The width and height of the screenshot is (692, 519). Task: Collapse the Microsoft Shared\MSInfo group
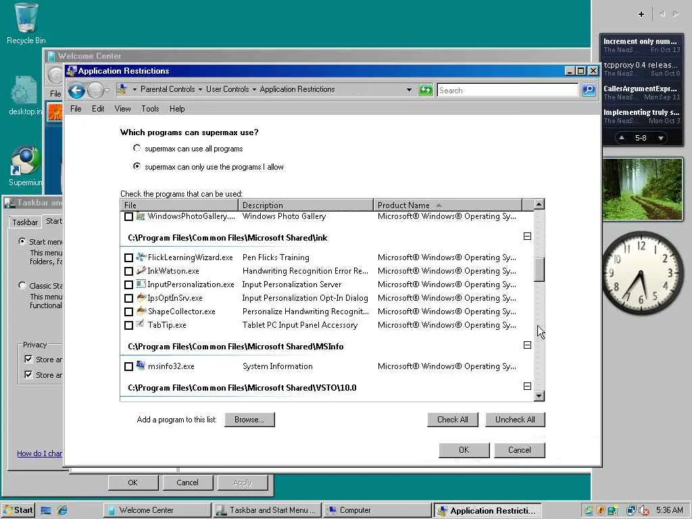pyautogui.click(x=527, y=345)
